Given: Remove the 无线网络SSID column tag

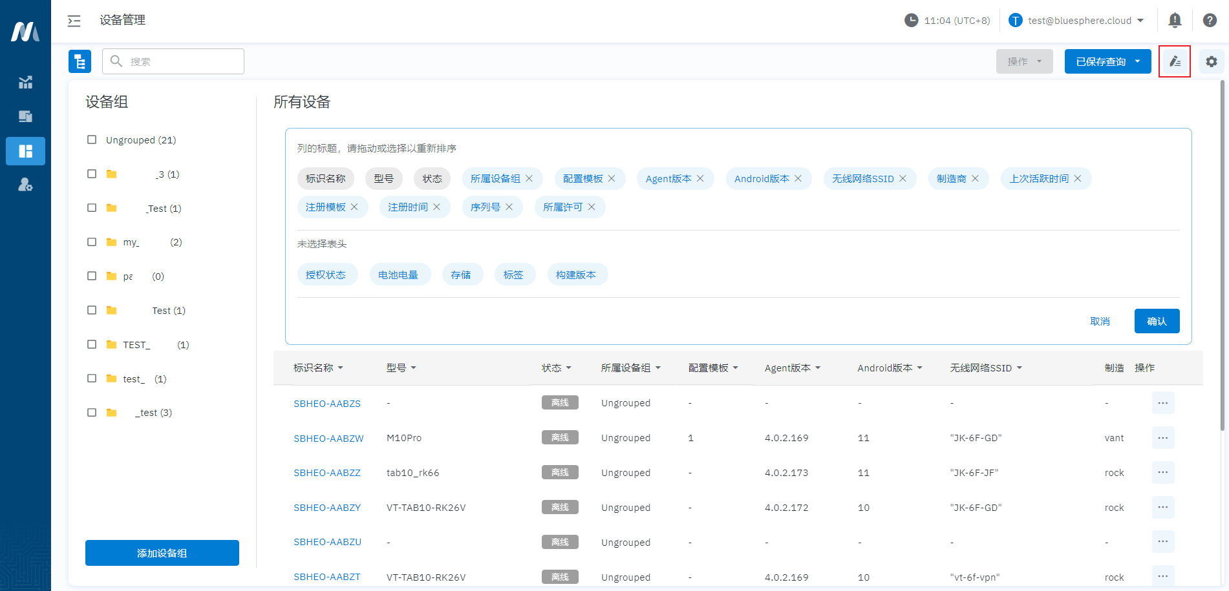Looking at the screenshot, I should coord(903,179).
